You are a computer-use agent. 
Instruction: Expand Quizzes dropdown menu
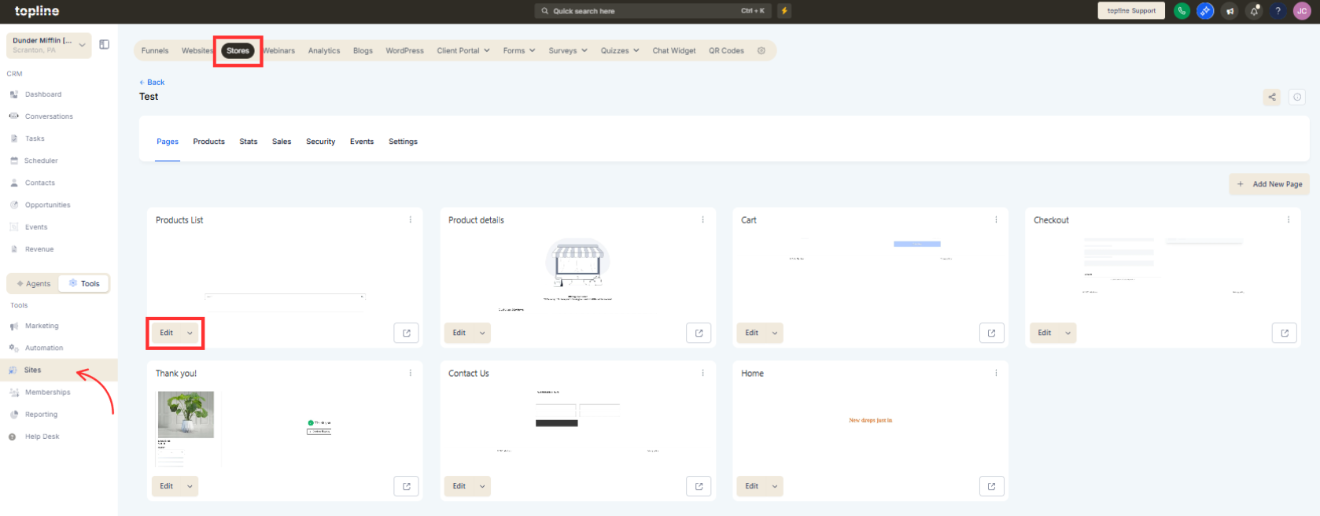click(620, 50)
